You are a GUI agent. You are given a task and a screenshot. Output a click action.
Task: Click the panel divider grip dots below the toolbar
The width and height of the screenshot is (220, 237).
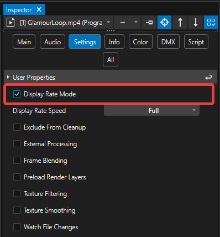(x=111, y=30)
